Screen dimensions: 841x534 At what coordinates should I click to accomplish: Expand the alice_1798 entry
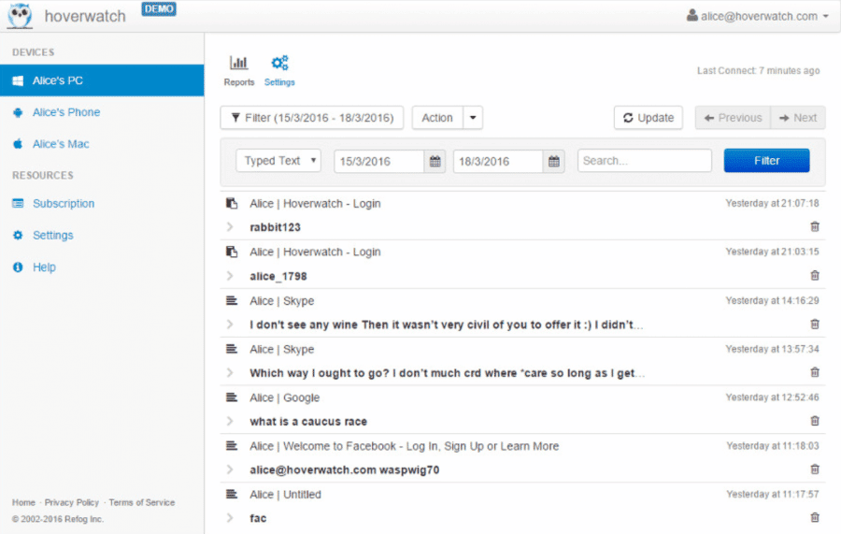click(230, 276)
